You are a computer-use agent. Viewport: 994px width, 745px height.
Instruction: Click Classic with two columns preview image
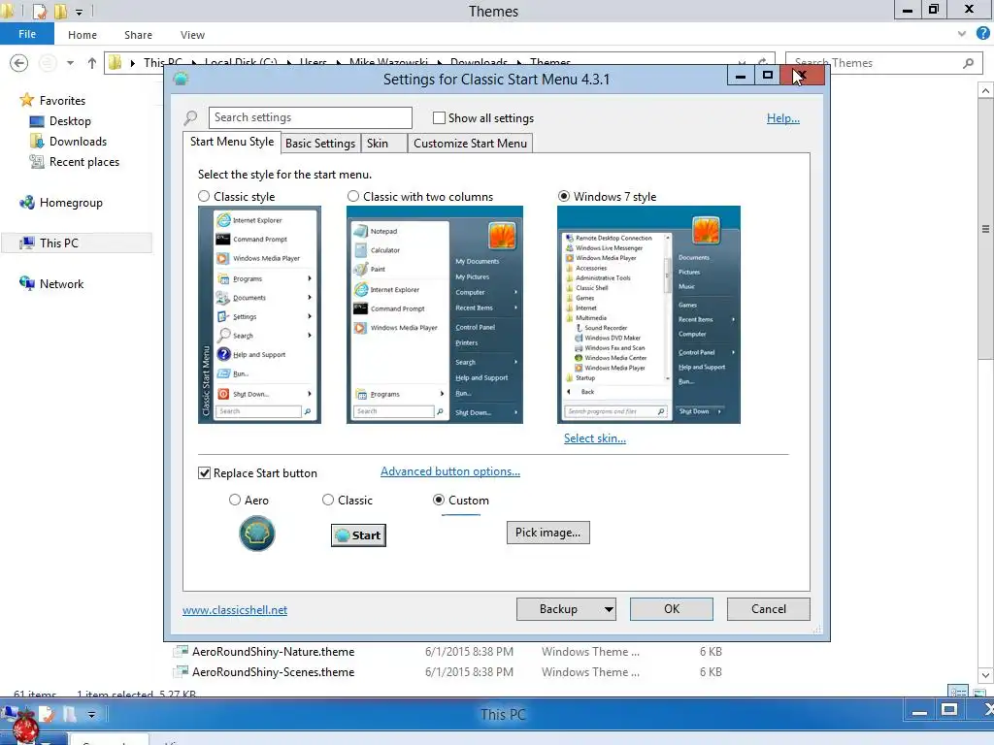point(434,315)
